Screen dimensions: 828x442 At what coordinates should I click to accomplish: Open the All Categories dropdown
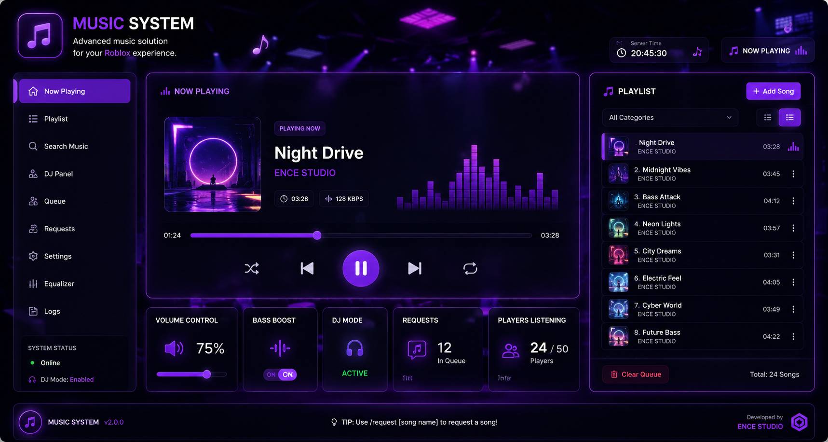pyautogui.click(x=670, y=117)
